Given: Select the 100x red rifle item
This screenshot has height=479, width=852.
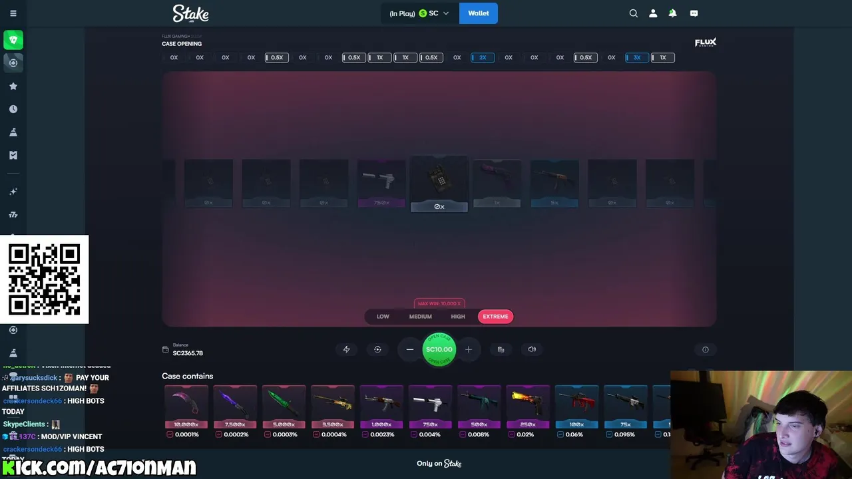Looking at the screenshot, I should coord(576,406).
